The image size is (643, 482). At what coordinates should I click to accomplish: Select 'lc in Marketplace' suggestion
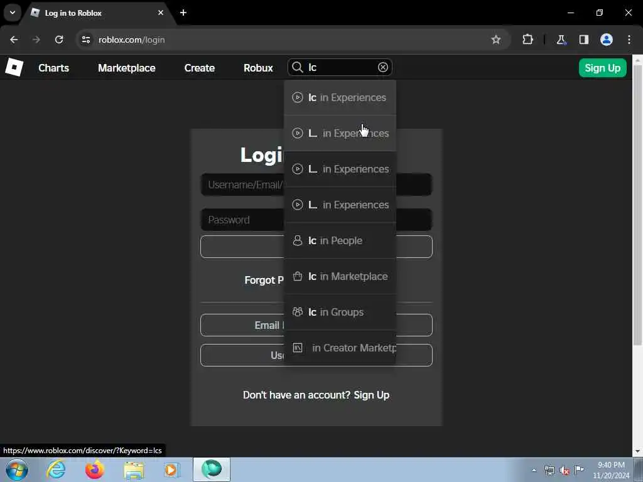pyautogui.click(x=340, y=276)
